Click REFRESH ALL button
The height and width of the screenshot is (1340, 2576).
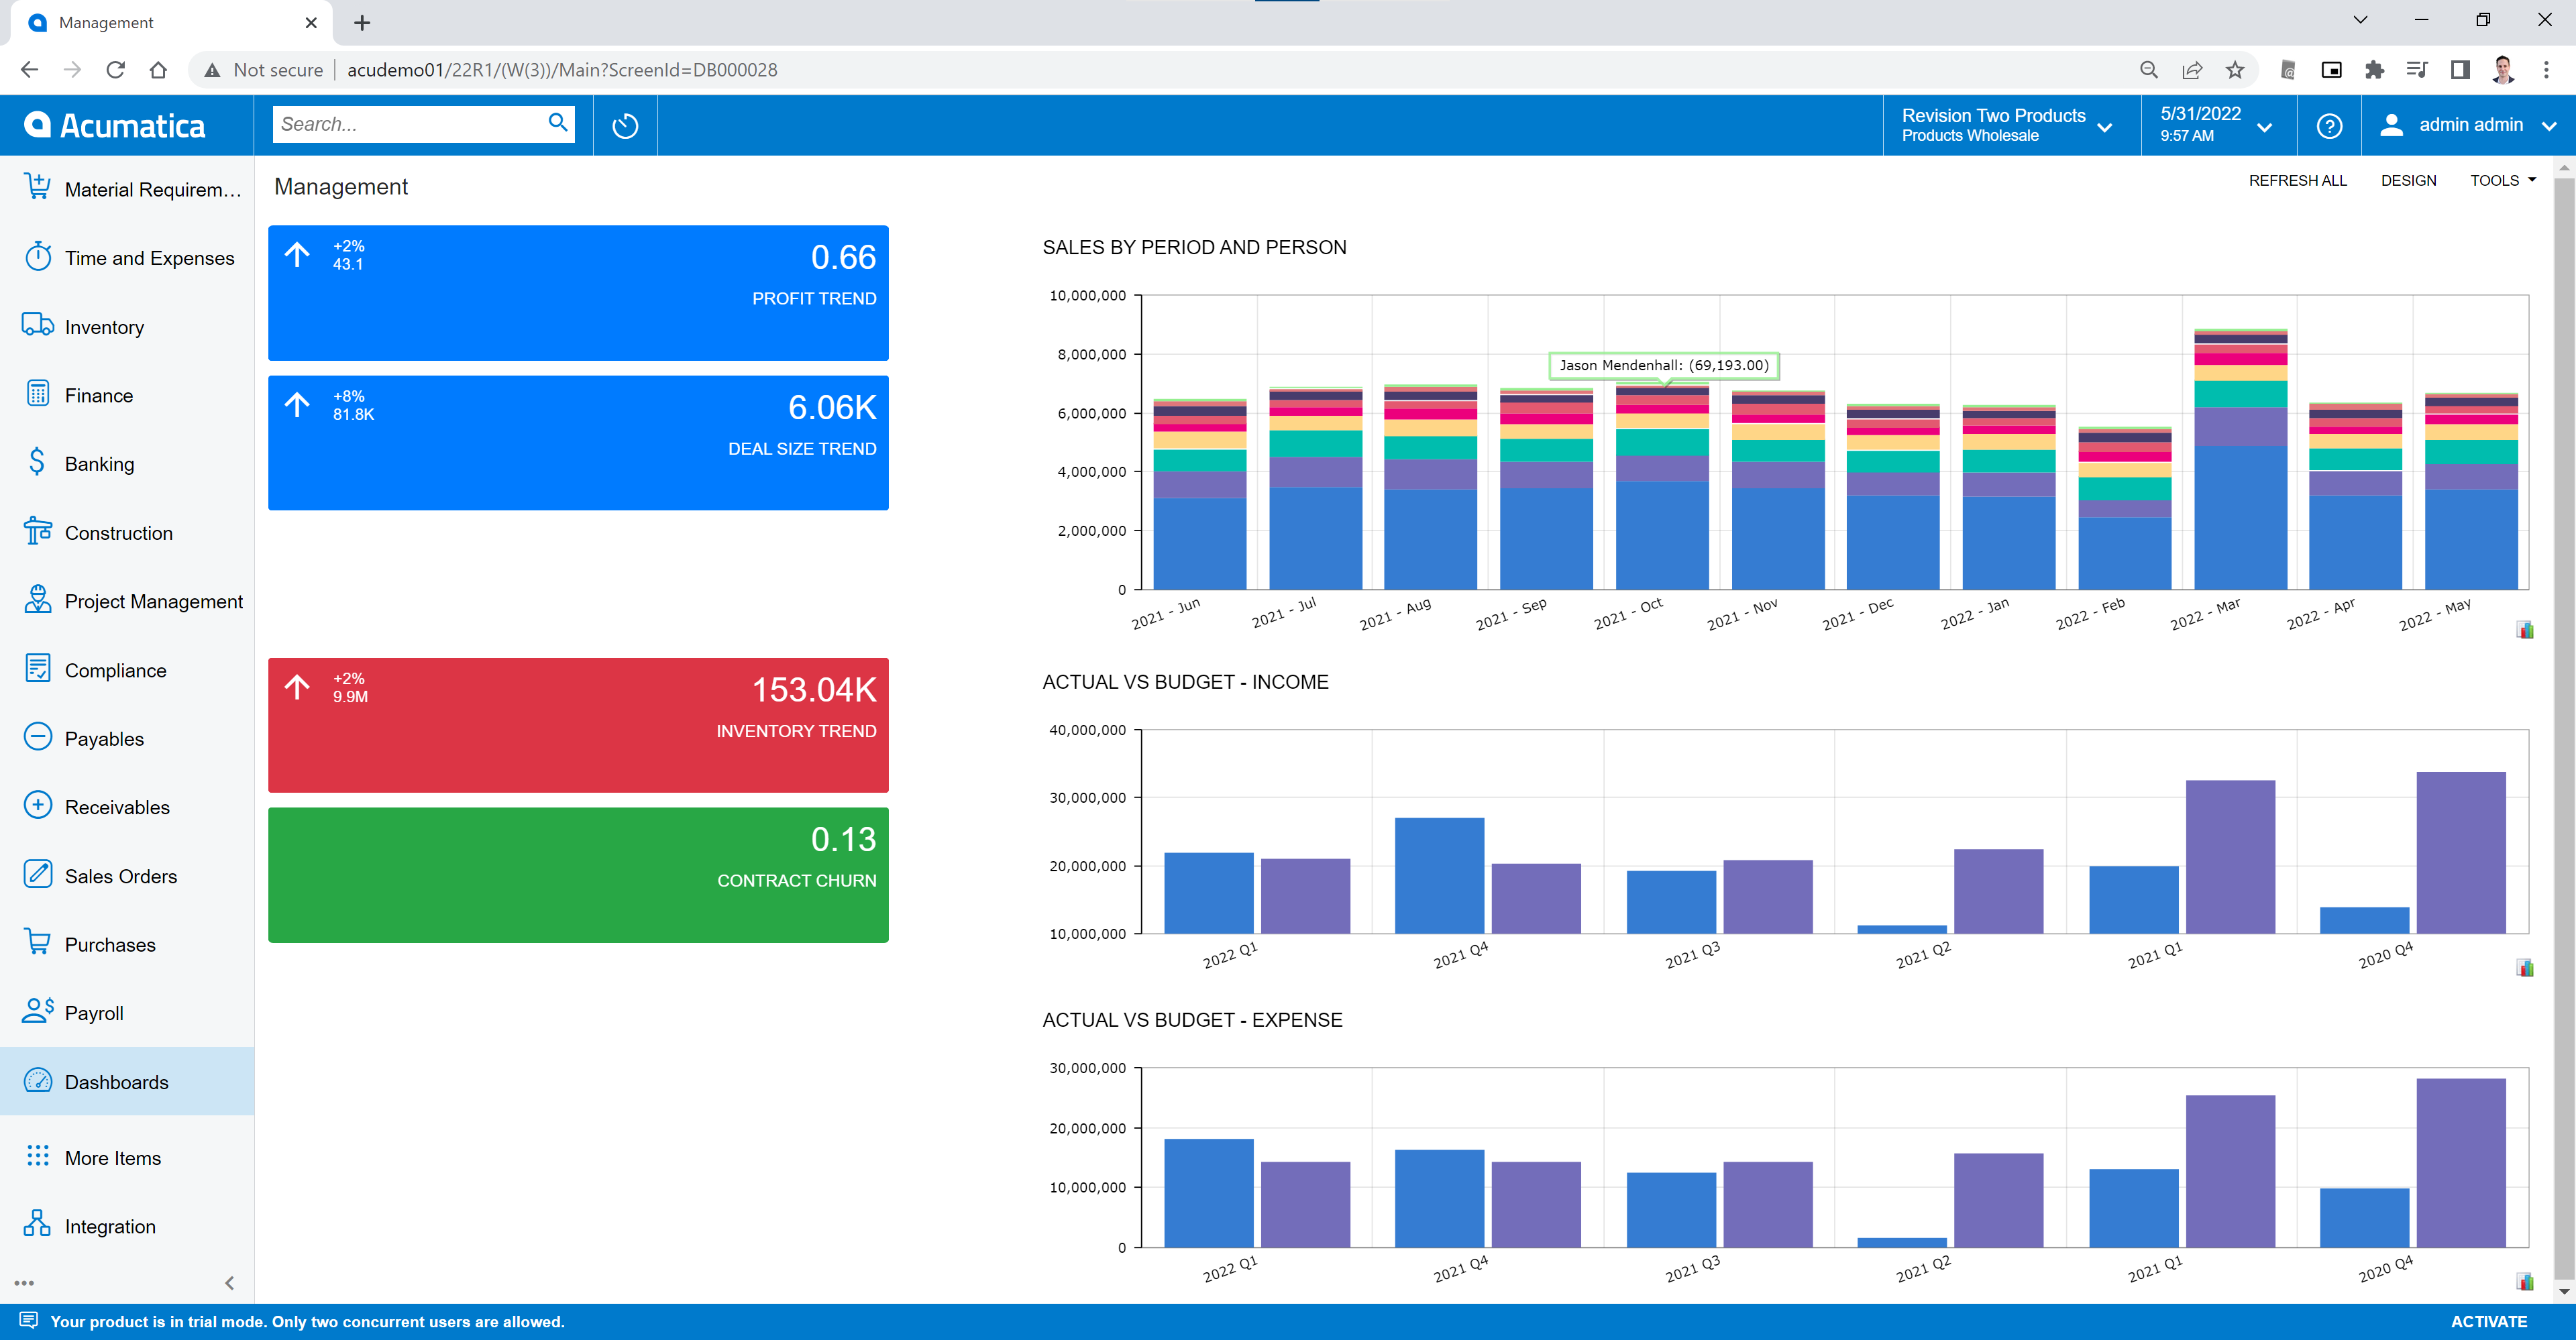pyautogui.click(x=2297, y=180)
